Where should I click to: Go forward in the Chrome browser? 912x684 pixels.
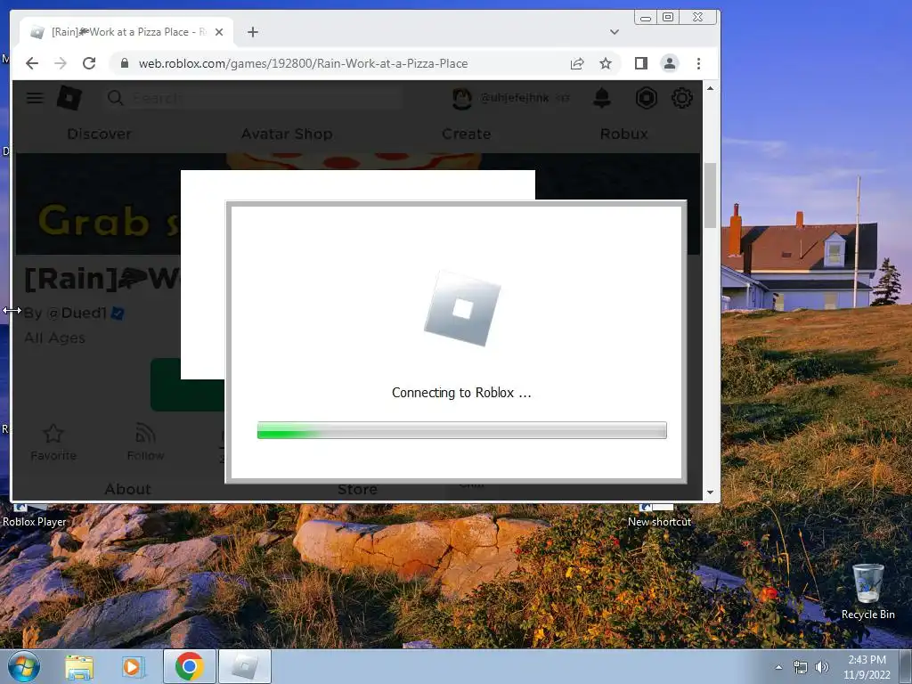coord(61,63)
